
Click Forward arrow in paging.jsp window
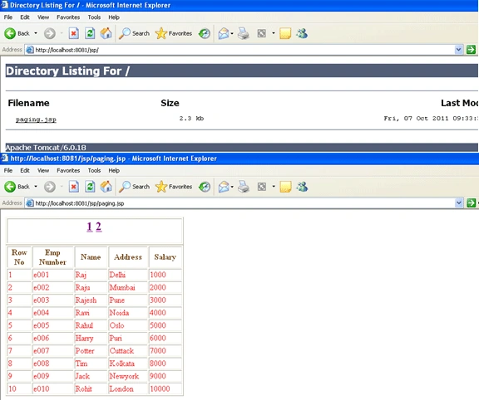50,187
